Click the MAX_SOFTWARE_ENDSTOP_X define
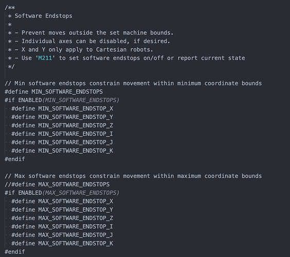The width and height of the screenshot is (290, 257). point(62,201)
